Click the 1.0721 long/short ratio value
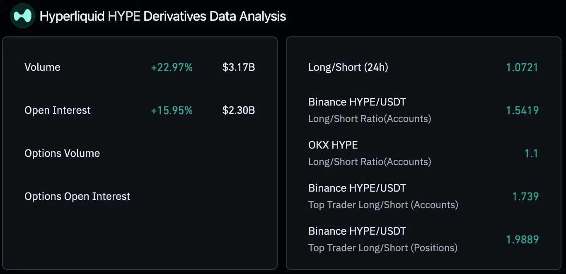 click(x=522, y=67)
